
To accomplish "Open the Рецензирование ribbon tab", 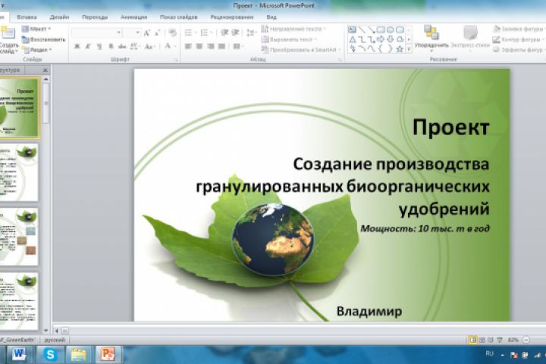I will [232, 17].
